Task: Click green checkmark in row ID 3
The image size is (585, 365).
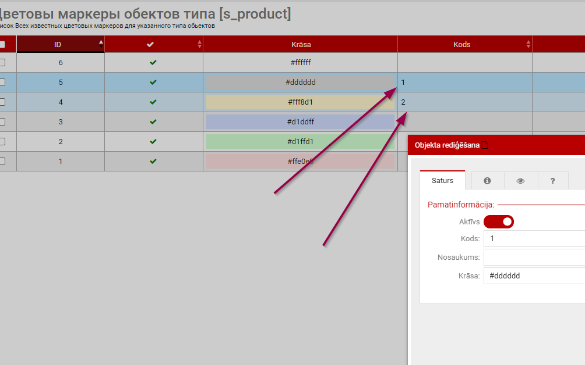Action: click(153, 122)
